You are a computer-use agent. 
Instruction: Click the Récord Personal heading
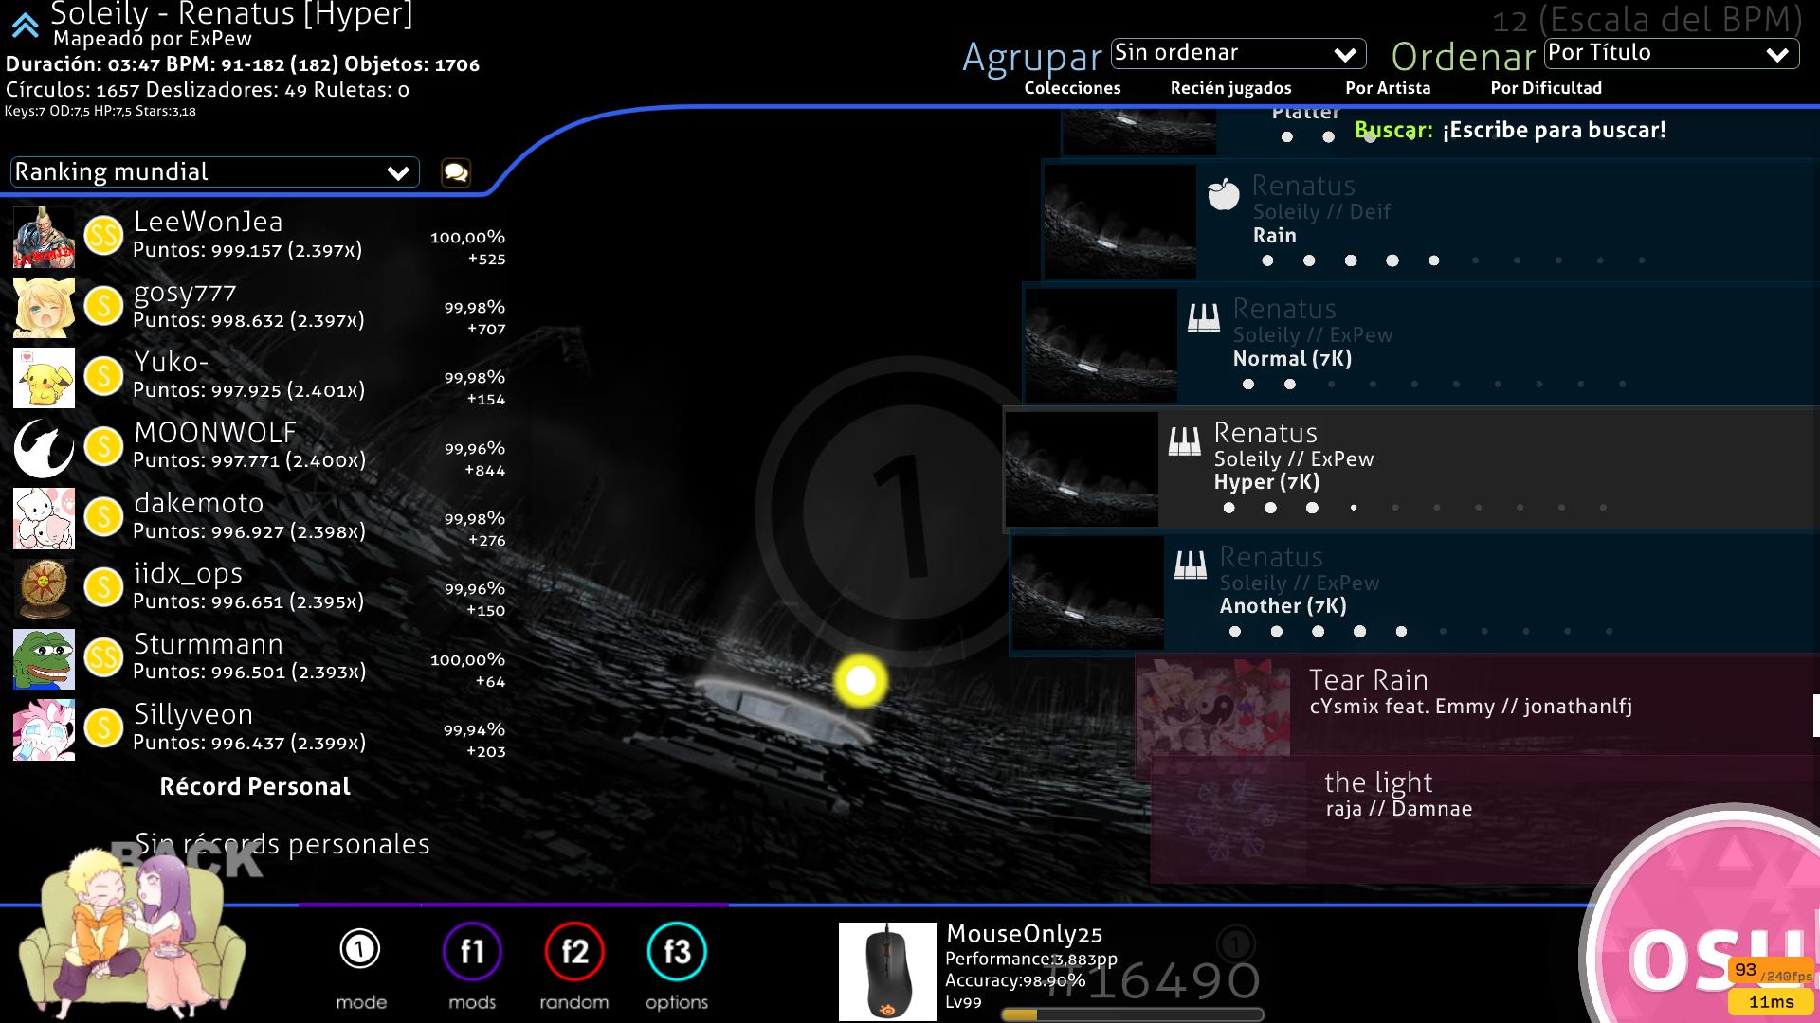(255, 786)
